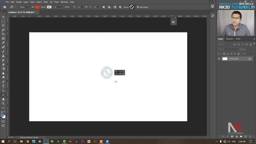Viewport: 256px width, 144px height.
Task: Switch to the Paths tab
Action: pyautogui.click(x=238, y=39)
